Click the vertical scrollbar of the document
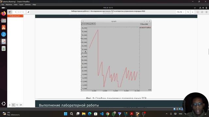 209,52
